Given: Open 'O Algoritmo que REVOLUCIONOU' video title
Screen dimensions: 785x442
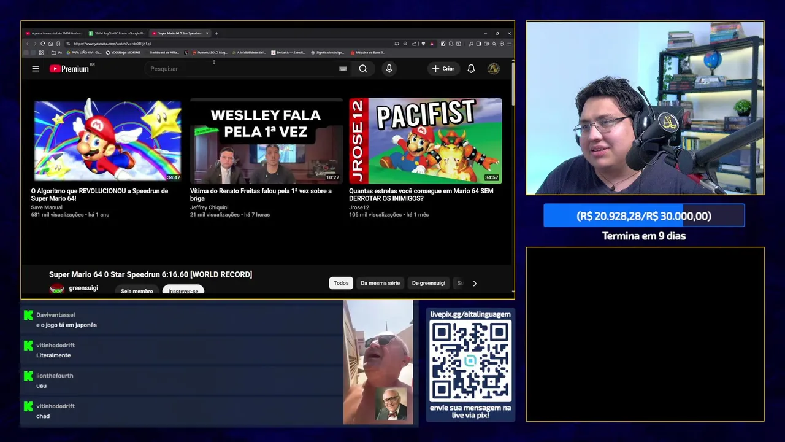Looking at the screenshot, I should (x=99, y=195).
